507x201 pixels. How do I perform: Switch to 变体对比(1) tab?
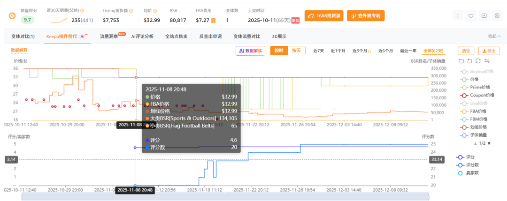pyautogui.click(x=23, y=37)
